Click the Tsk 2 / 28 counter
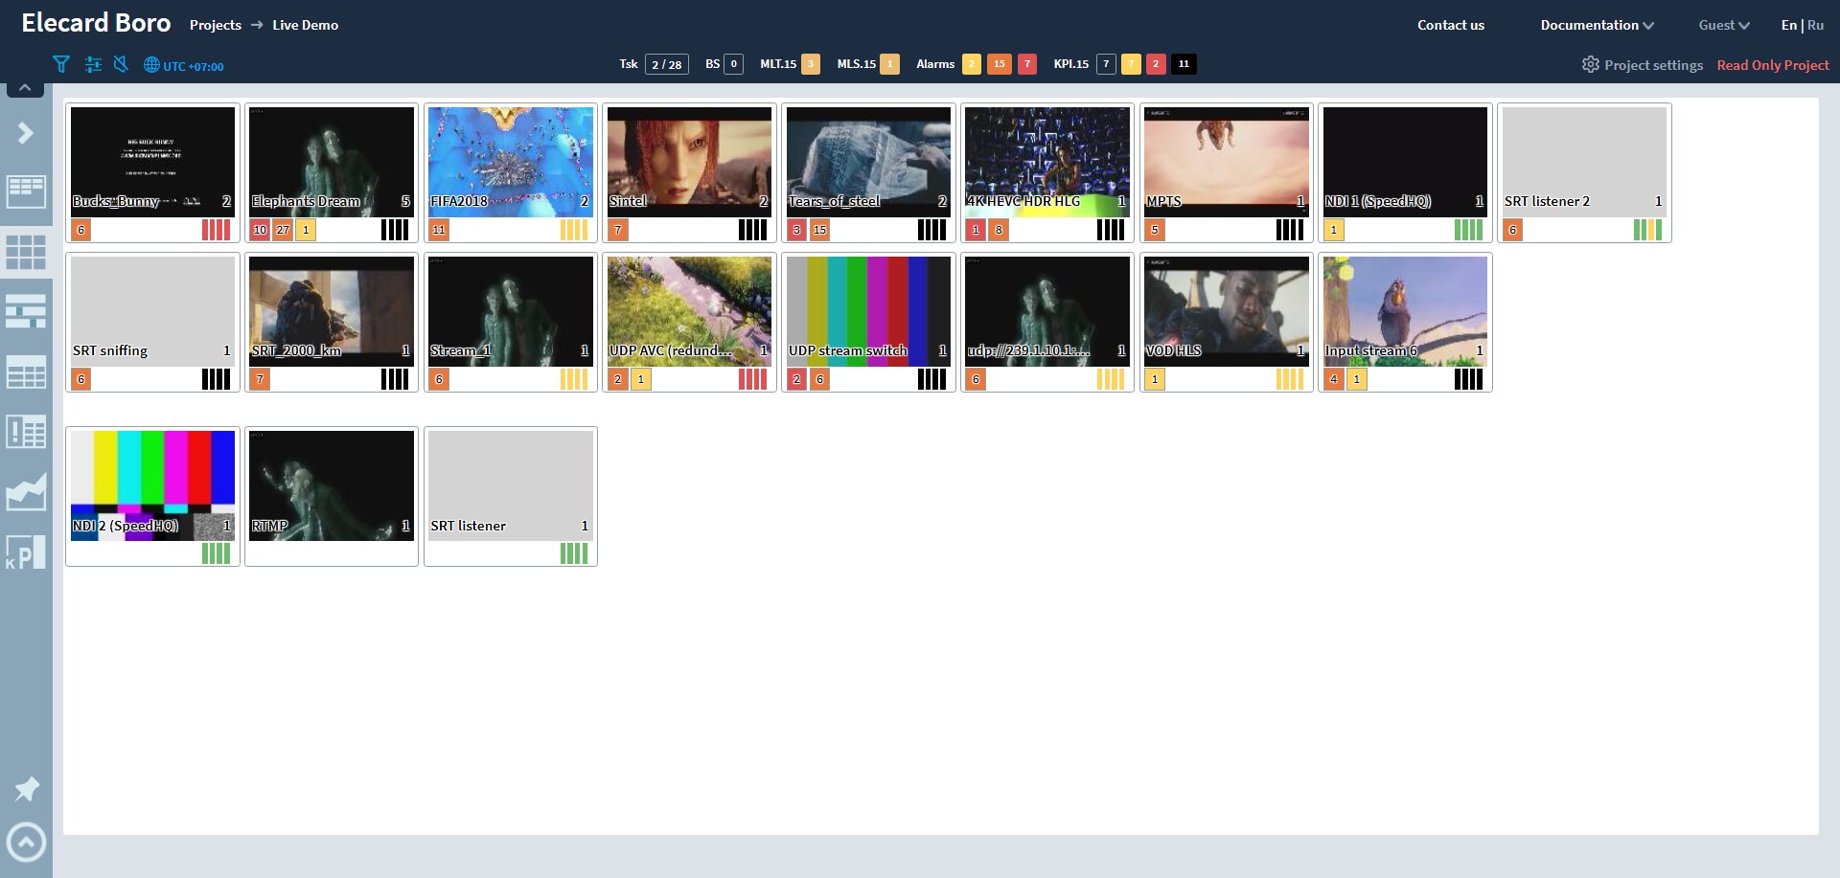The width and height of the screenshot is (1840, 878). tap(667, 64)
